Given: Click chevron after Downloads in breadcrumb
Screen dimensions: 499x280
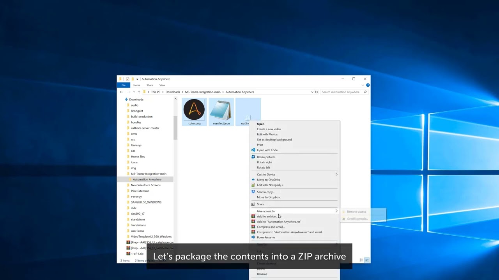Looking at the screenshot, I should pos(182,92).
